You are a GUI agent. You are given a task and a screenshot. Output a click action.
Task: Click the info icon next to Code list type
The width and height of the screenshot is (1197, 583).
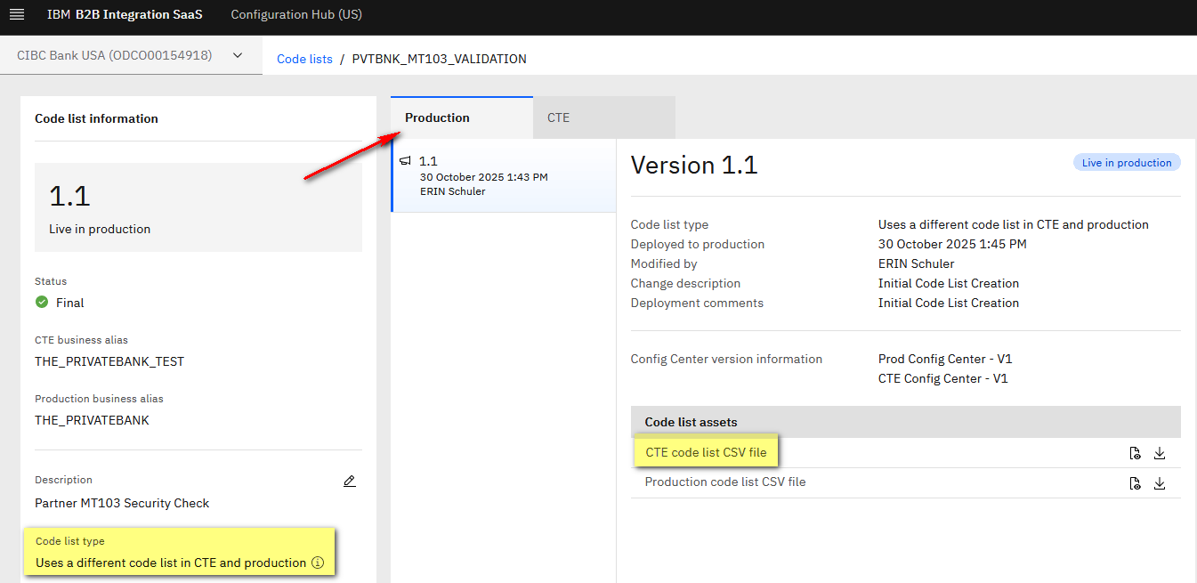coord(318,563)
